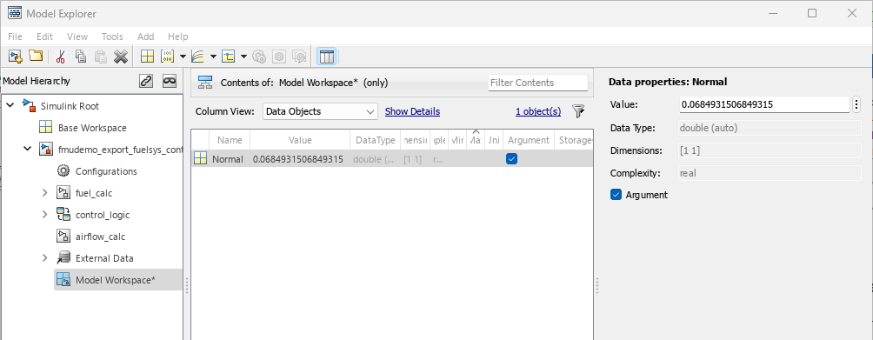The width and height of the screenshot is (873, 340).
Task: Click the 1 object(s) link
Action: (538, 111)
